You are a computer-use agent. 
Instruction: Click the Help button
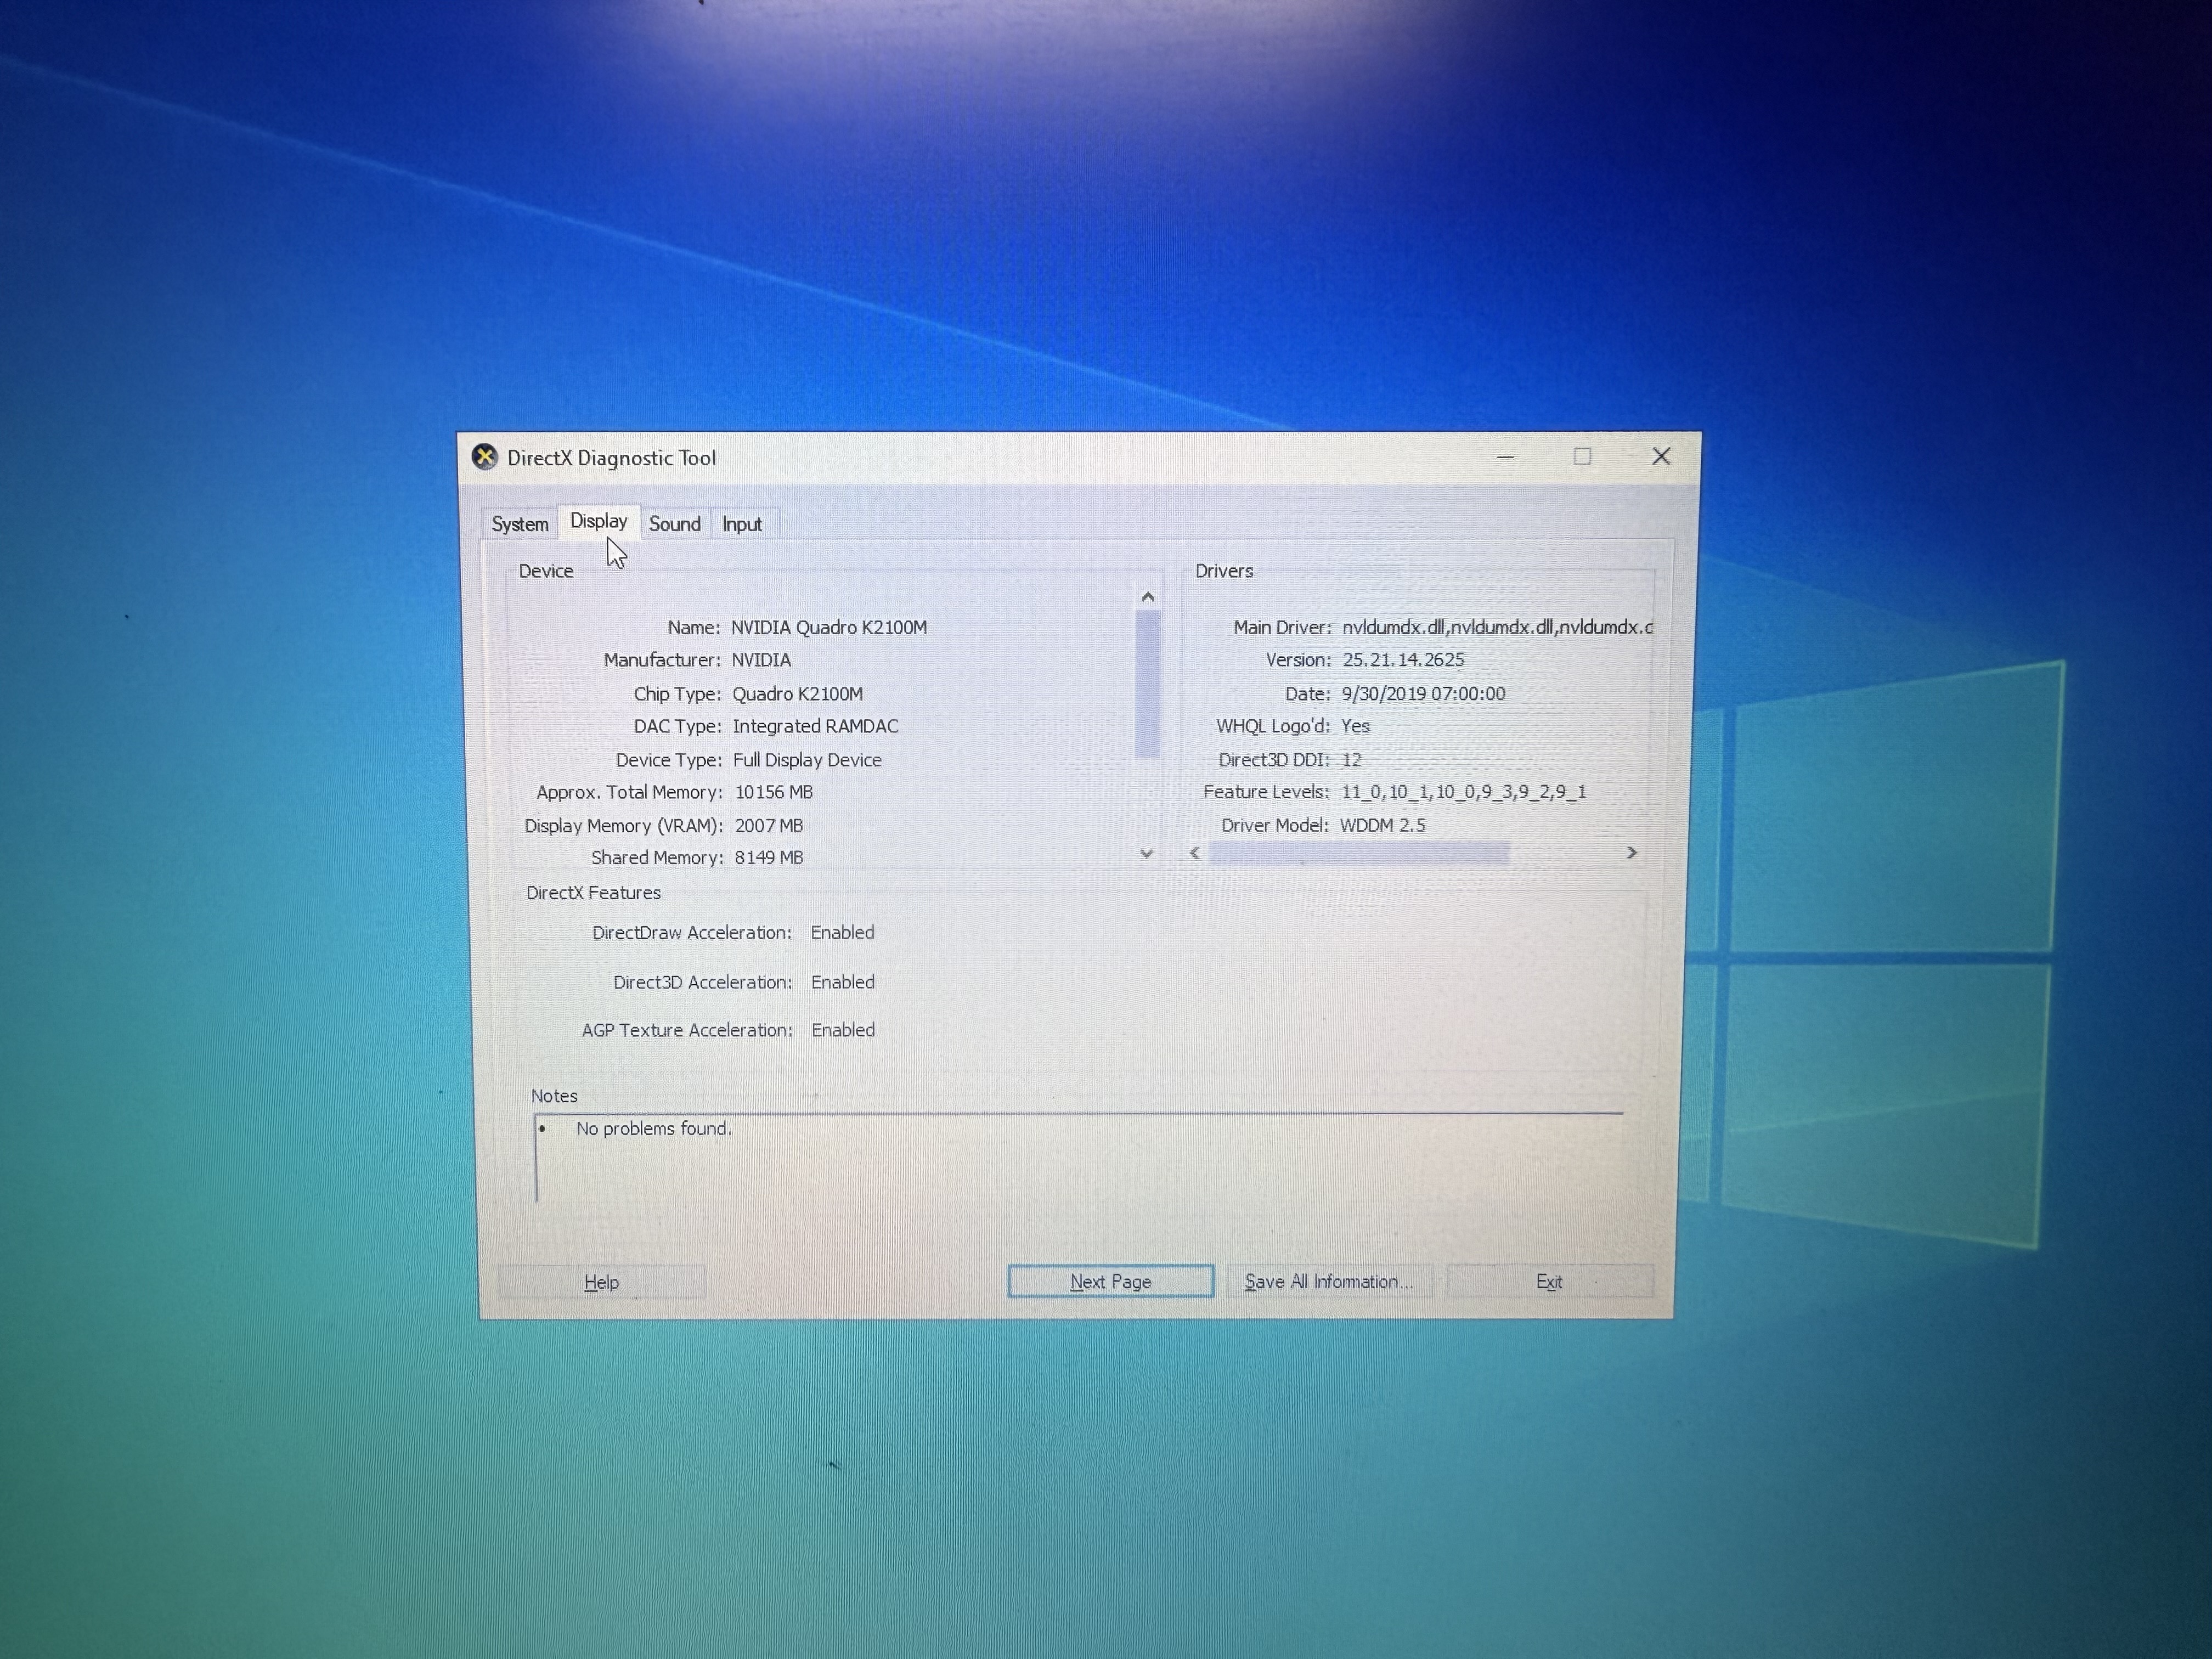click(602, 1282)
